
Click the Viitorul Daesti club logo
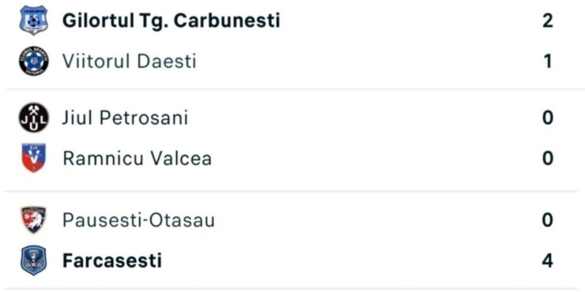[x=34, y=61]
